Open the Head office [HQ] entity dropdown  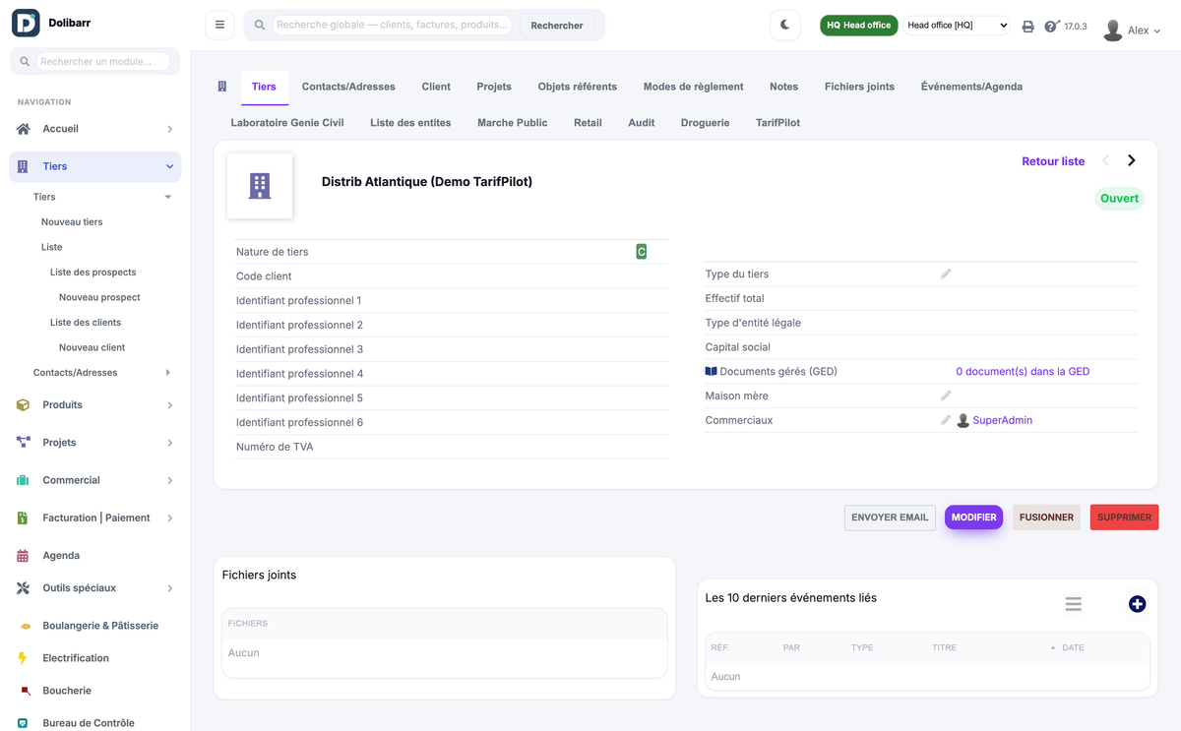(x=957, y=26)
